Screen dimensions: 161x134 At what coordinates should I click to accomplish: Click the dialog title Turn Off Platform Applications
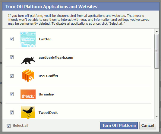tap(51, 7)
